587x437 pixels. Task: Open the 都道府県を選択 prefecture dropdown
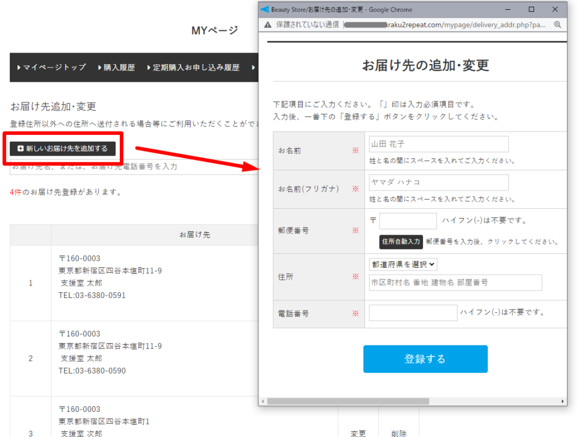[x=403, y=264]
